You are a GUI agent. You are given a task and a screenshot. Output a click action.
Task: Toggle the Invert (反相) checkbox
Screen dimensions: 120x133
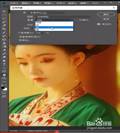(x=76, y=20)
